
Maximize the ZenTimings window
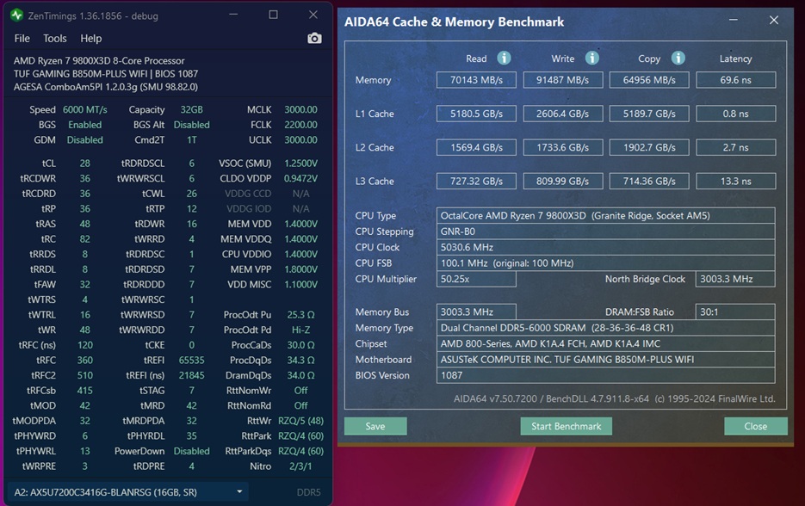(x=273, y=15)
